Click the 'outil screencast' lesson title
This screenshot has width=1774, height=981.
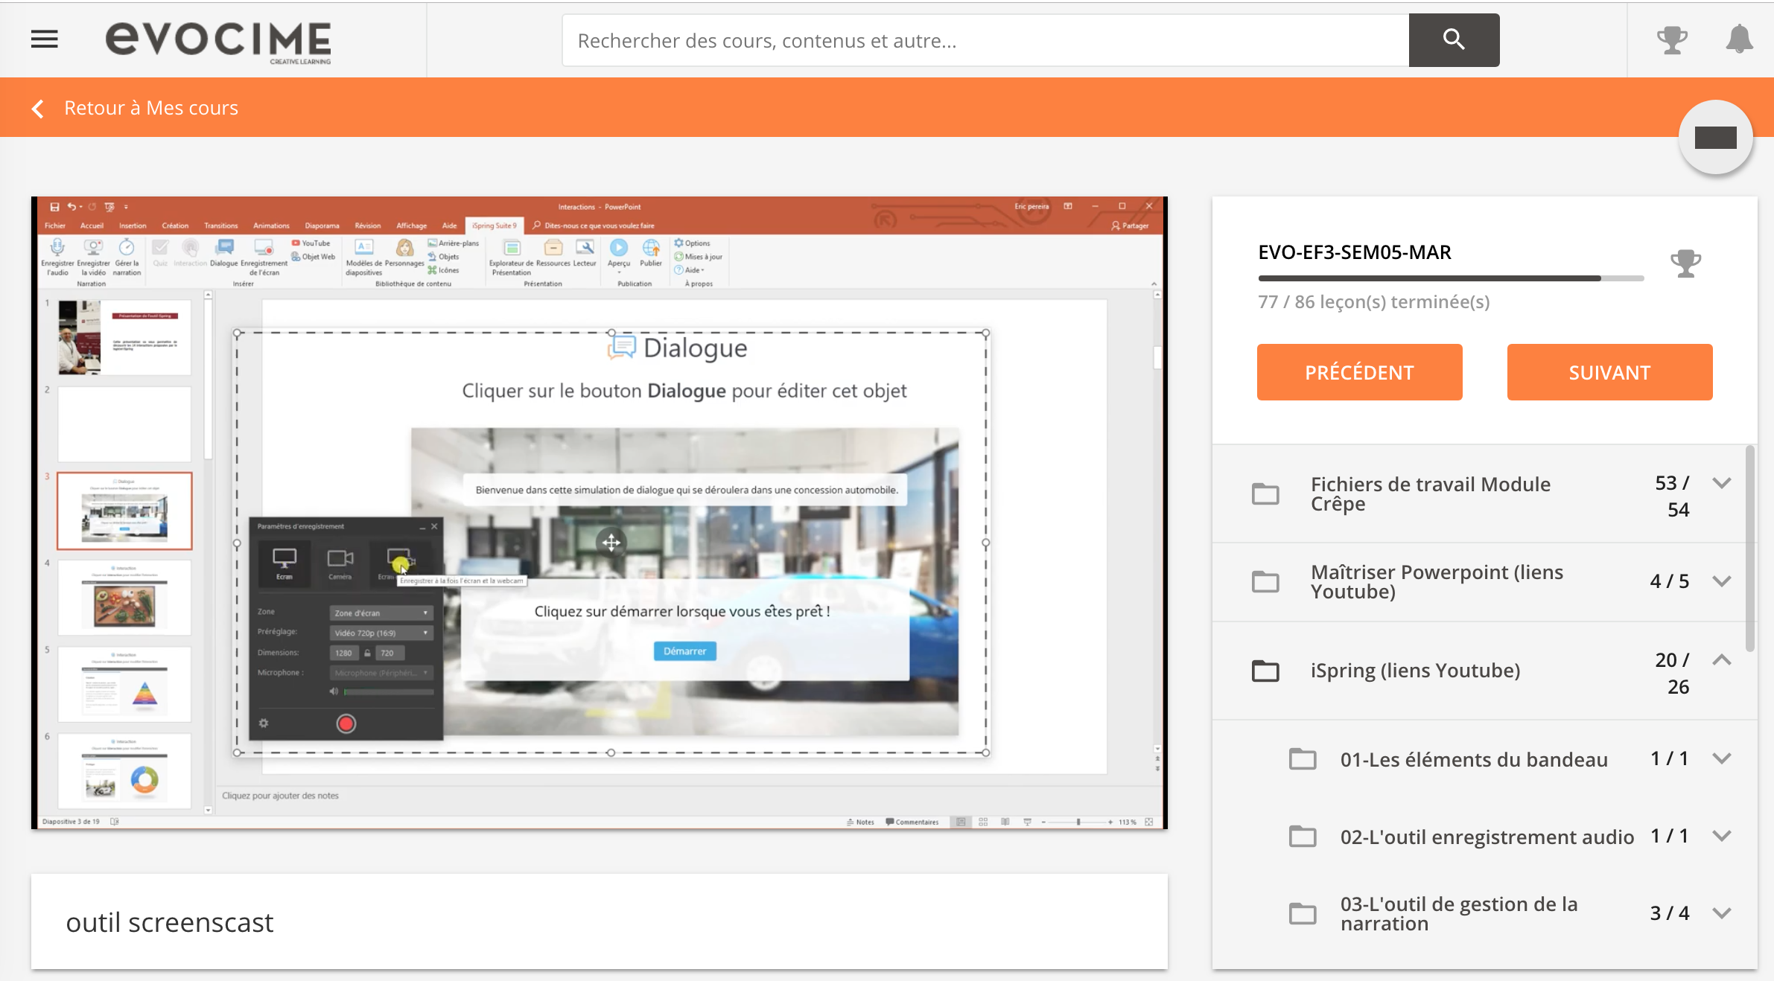tap(170, 923)
